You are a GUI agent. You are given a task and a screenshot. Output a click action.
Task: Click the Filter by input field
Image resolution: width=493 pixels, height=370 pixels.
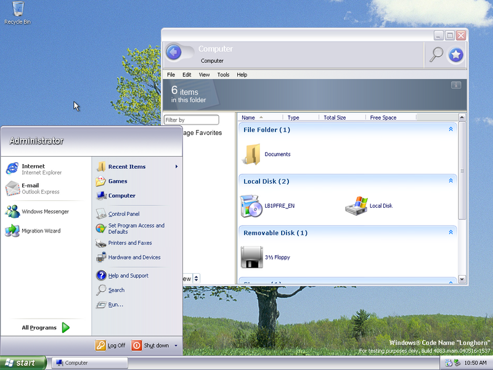click(191, 120)
